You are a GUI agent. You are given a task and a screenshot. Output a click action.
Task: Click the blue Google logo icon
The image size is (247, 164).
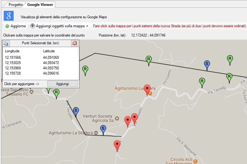pyautogui.click(x=9, y=16)
